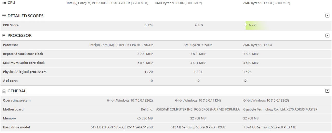Click the Processor section heading

[19, 36]
